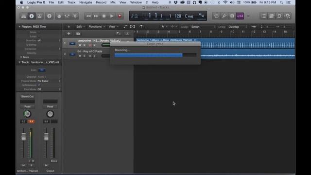Image resolution: width=311 pixels, height=175 pixels.
Task: Open the Freeze Mode Pre Fader dropdown
Action: [49, 81]
